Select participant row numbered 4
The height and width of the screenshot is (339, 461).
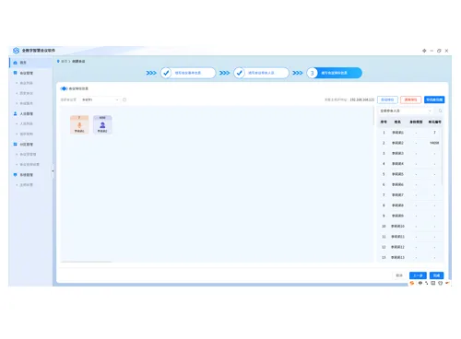(x=409, y=164)
